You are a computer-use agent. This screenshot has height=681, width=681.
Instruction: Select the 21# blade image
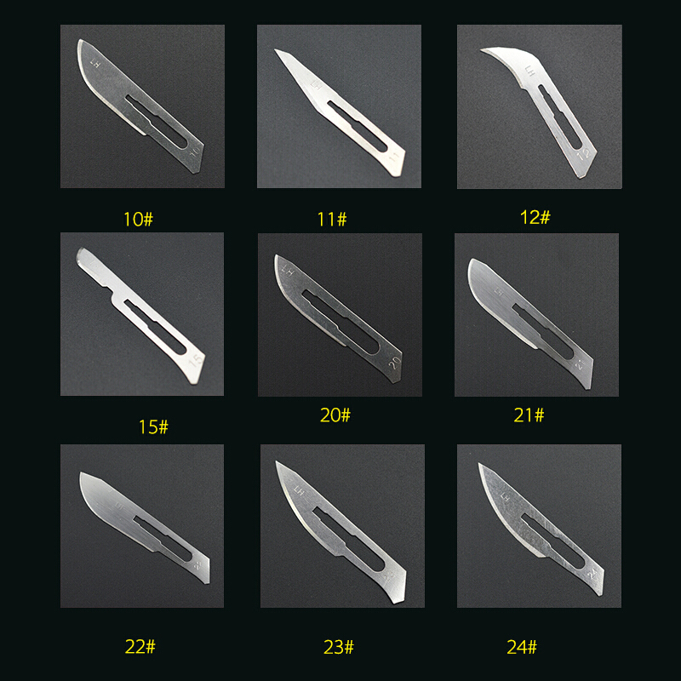click(x=537, y=315)
